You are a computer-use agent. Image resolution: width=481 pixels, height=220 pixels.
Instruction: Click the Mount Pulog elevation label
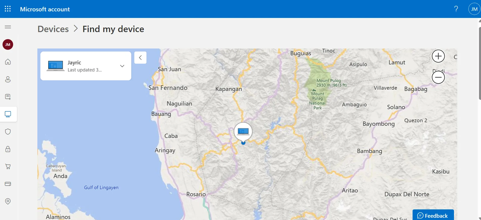(x=332, y=83)
